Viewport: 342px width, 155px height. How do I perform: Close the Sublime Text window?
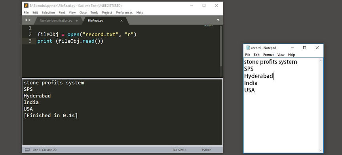(217, 6)
